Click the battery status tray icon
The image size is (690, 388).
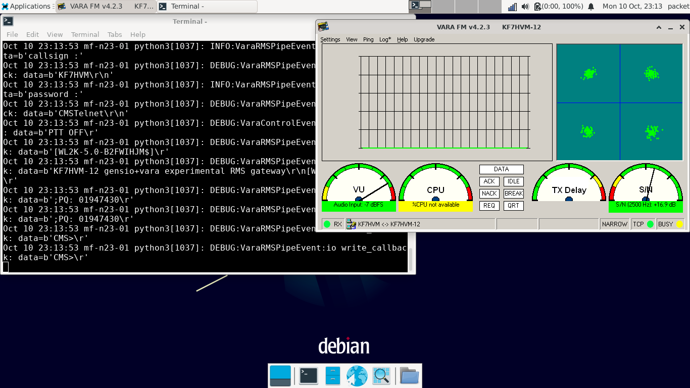pos(537,7)
